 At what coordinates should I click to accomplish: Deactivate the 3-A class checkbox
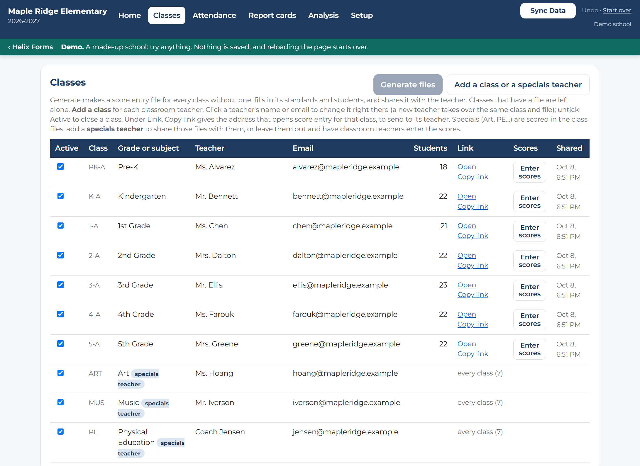pyautogui.click(x=60, y=285)
